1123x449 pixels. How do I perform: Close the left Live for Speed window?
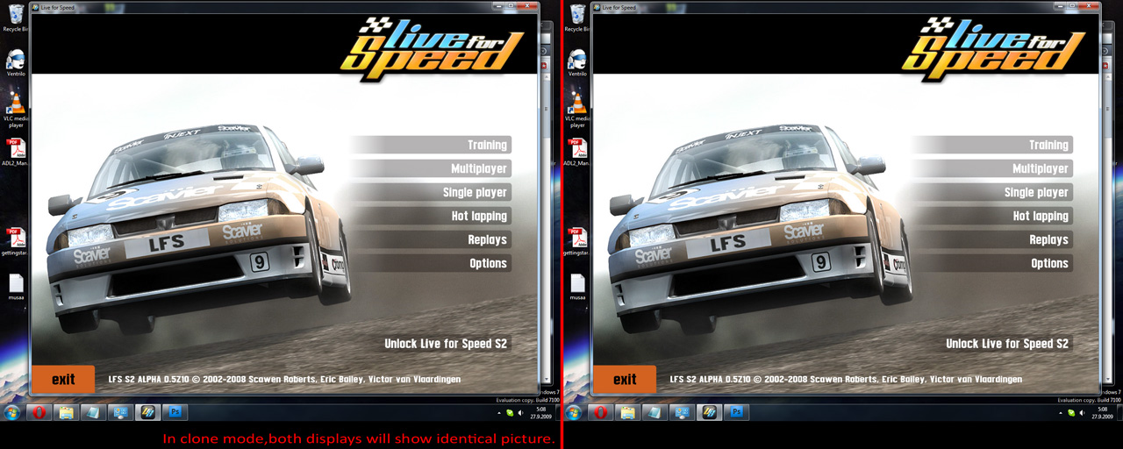click(528, 5)
